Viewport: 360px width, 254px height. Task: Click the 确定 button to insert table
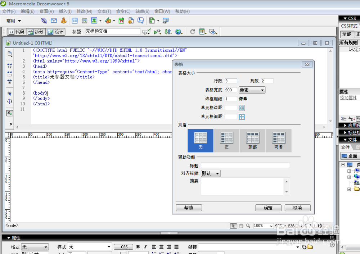(268, 208)
